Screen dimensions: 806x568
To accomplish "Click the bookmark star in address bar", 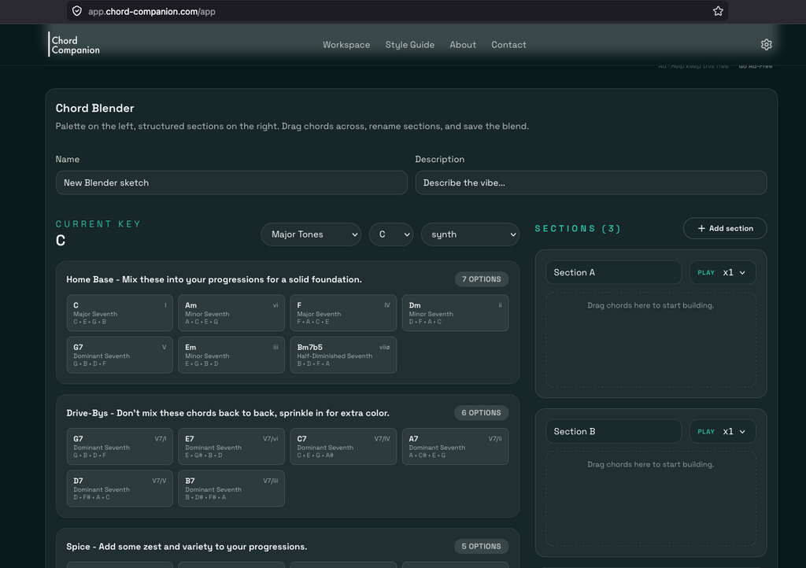I will click(718, 11).
